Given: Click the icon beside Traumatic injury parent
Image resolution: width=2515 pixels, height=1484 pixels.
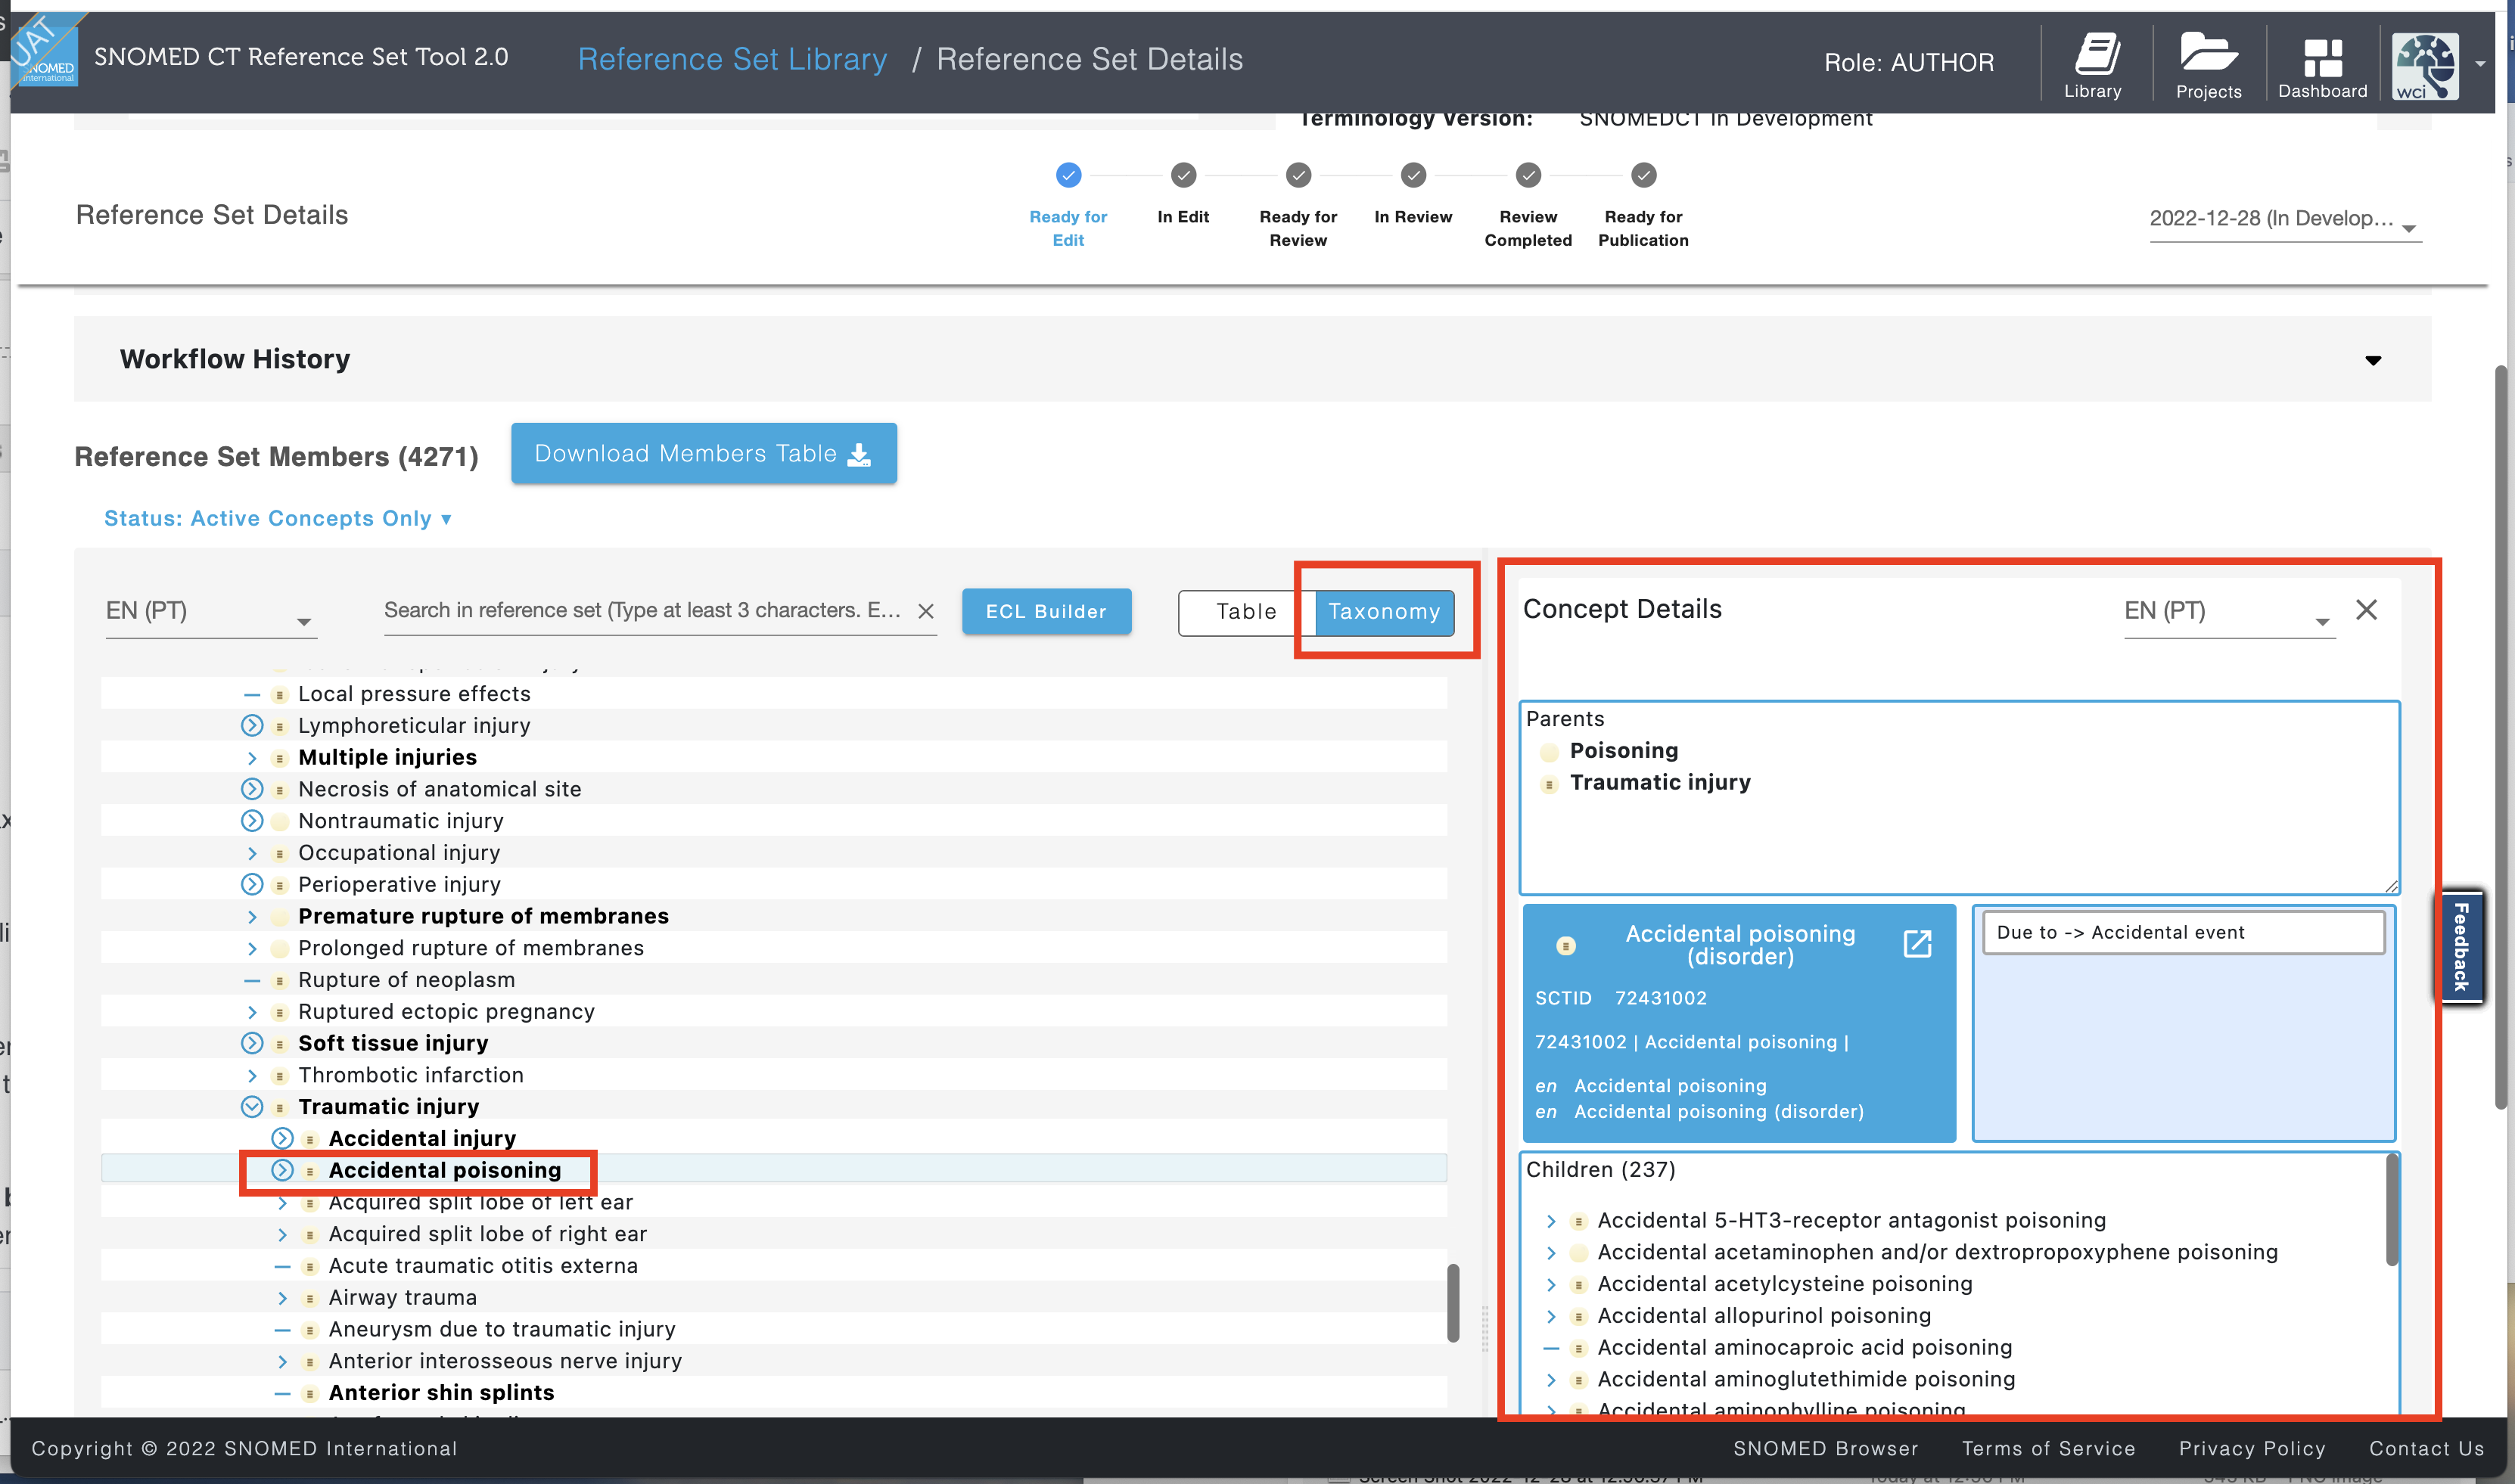Looking at the screenshot, I should click(1549, 785).
